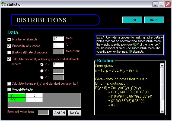This screenshot has height=121, width=172.
Task: Click the Probability of success field showing 65
Action: pyautogui.click(x=59, y=45)
